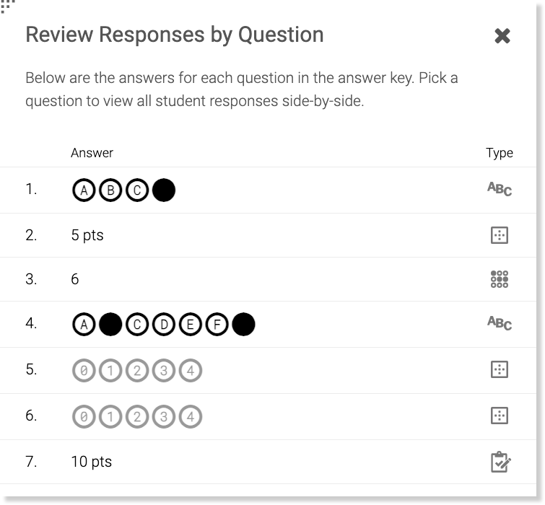This screenshot has width=545, height=505.
Task: Select the filled fourth bubble in question 1
Action: 164,190
